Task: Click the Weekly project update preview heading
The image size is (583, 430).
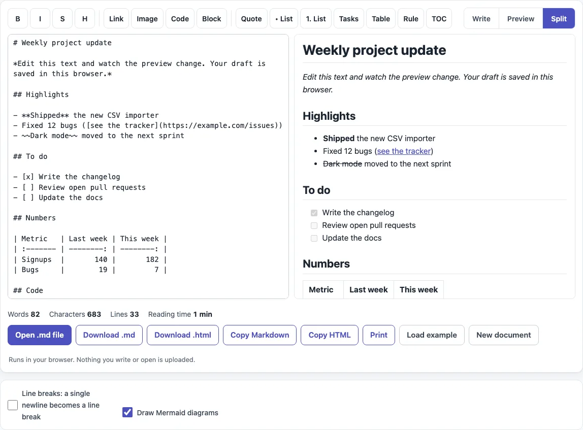Action: [x=374, y=50]
